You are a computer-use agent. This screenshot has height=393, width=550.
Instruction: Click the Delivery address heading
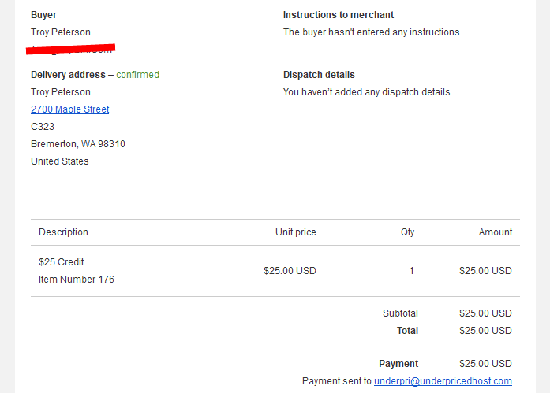[68, 75]
